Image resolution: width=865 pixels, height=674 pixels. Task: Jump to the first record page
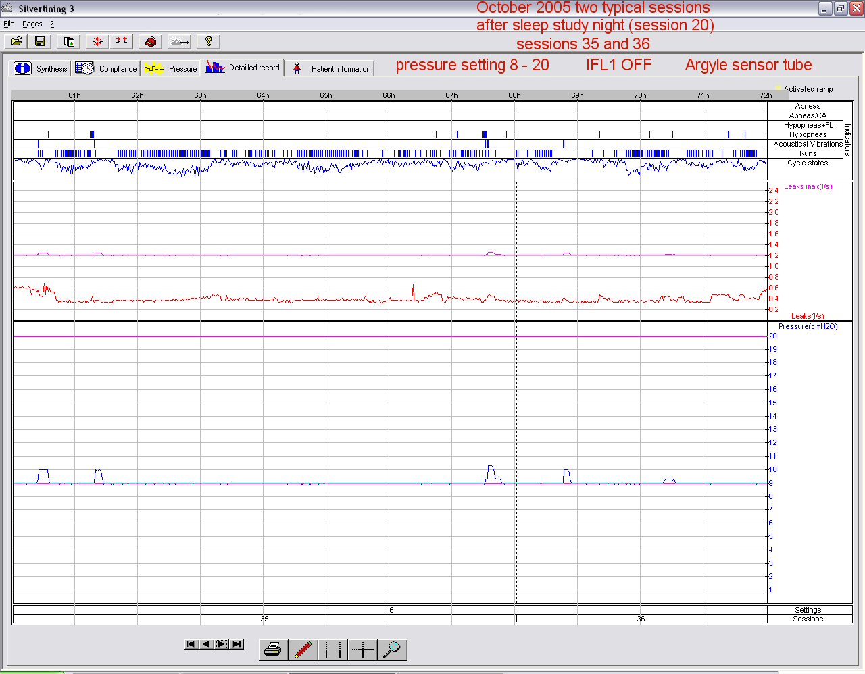coord(191,644)
